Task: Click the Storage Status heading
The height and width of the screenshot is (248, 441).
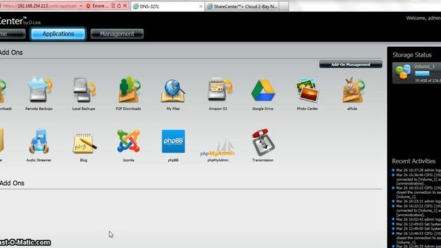Action: (x=412, y=55)
